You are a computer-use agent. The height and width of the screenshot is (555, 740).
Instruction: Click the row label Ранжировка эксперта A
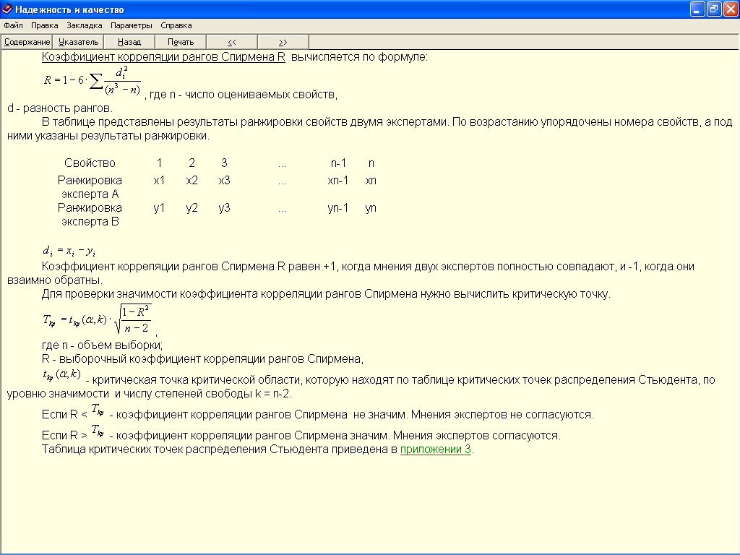(90, 187)
